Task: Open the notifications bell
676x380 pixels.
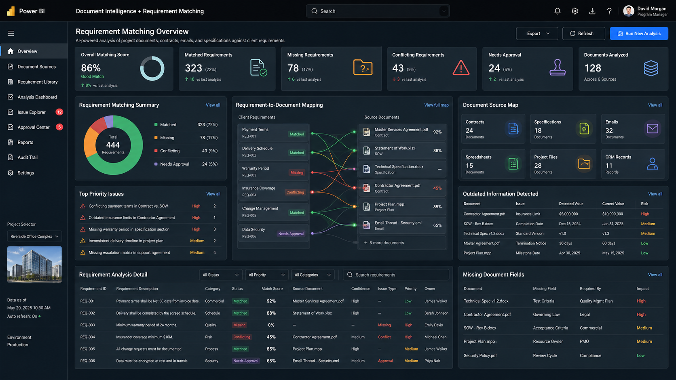Action: (x=557, y=11)
